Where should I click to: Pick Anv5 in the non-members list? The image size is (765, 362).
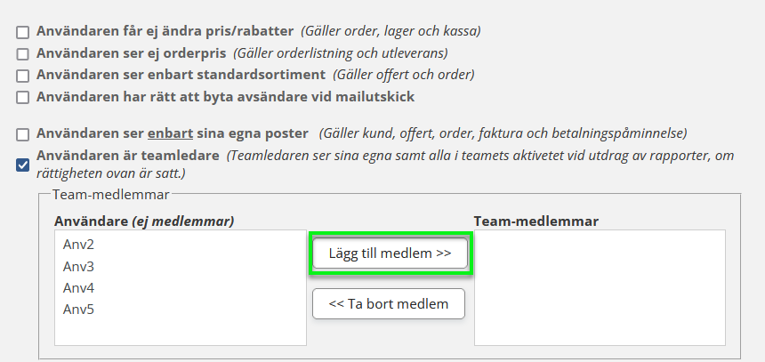click(79, 310)
